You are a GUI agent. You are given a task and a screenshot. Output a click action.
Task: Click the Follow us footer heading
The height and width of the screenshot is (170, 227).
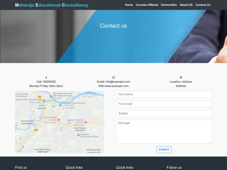point(174,167)
